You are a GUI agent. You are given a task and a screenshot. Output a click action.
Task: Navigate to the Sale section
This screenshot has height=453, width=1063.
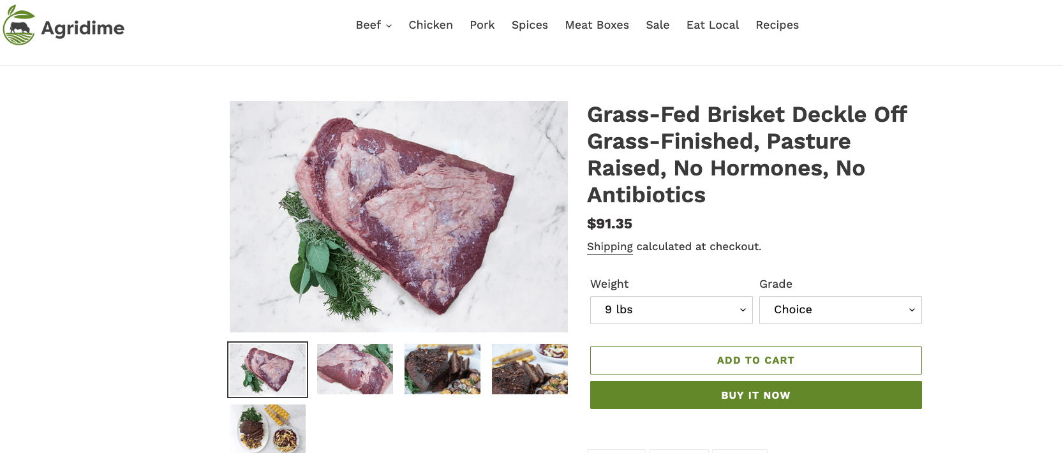[x=658, y=25]
